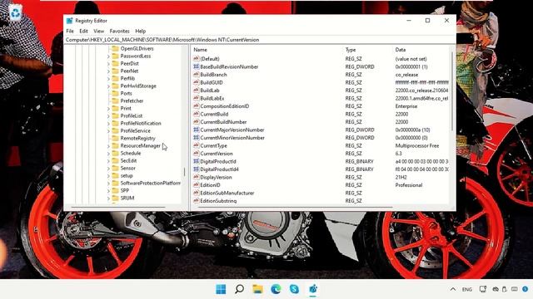This screenshot has width=533, height=299.
Task: Click the tree pane horizontal scrollbar
Action: pyautogui.click(x=118, y=207)
